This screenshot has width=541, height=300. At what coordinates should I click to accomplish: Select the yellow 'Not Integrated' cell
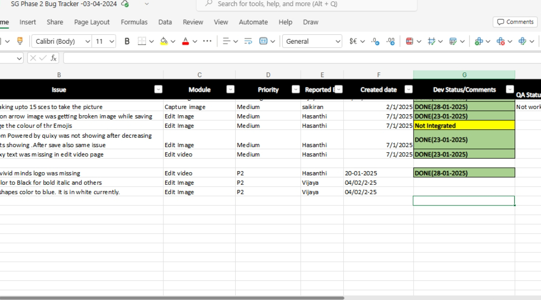(464, 126)
